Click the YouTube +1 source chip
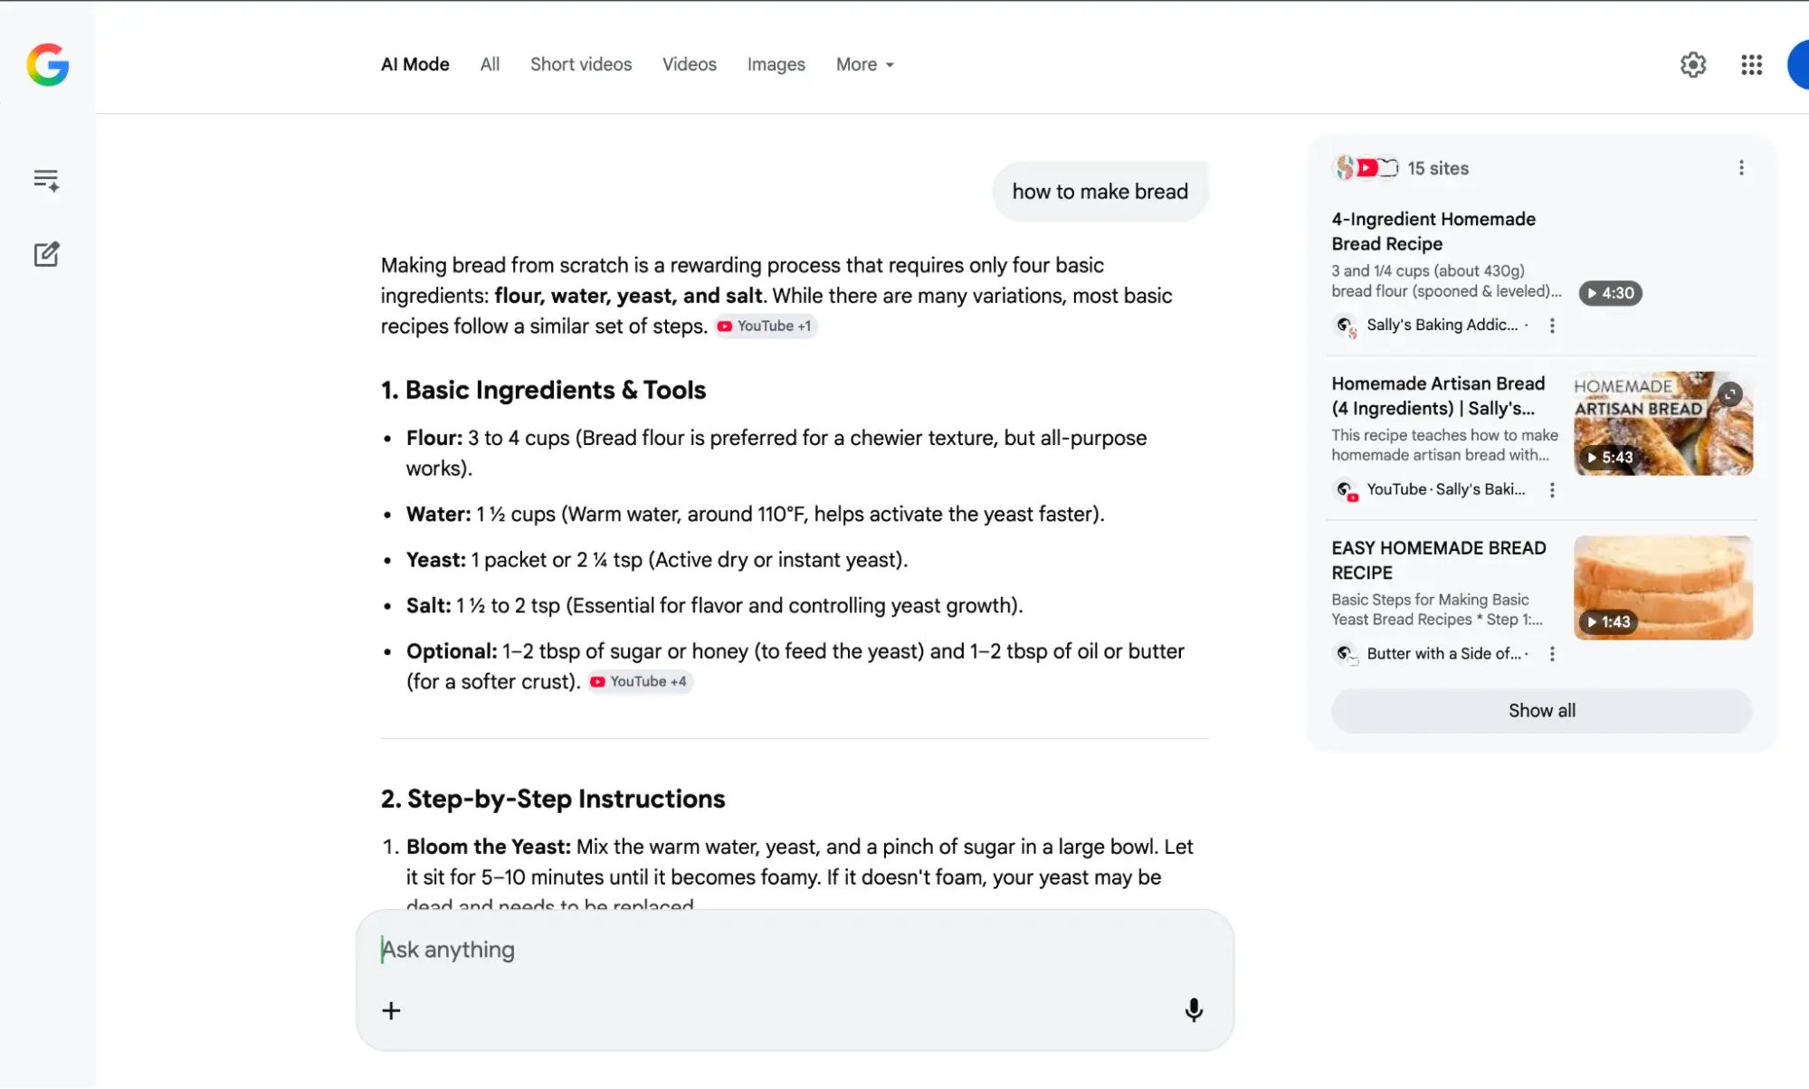The width and height of the screenshot is (1809, 1089). click(x=766, y=327)
